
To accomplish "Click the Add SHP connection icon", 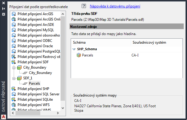I will [x=14, y=89].
